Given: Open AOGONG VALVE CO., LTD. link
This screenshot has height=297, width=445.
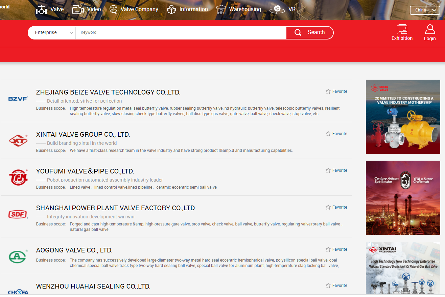Looking at the screenshot, I should tap(74, 250).
